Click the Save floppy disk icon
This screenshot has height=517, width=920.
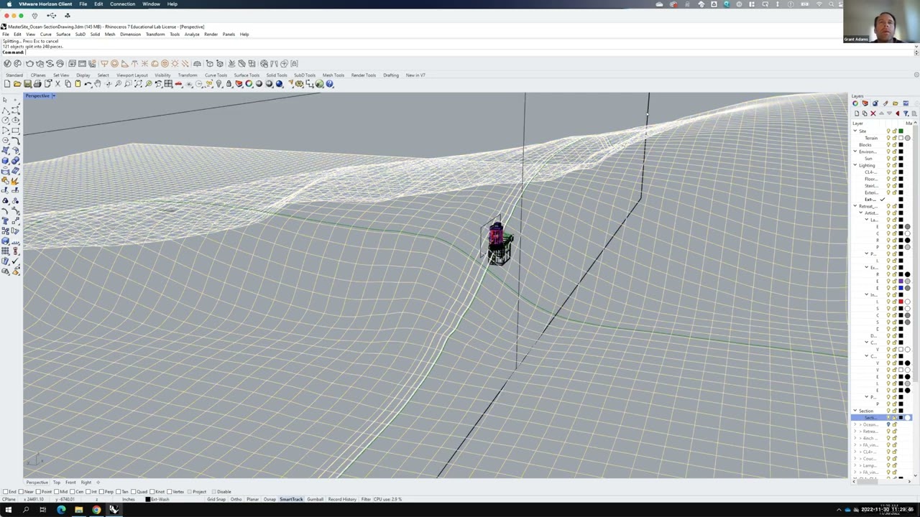click(27, 84)
